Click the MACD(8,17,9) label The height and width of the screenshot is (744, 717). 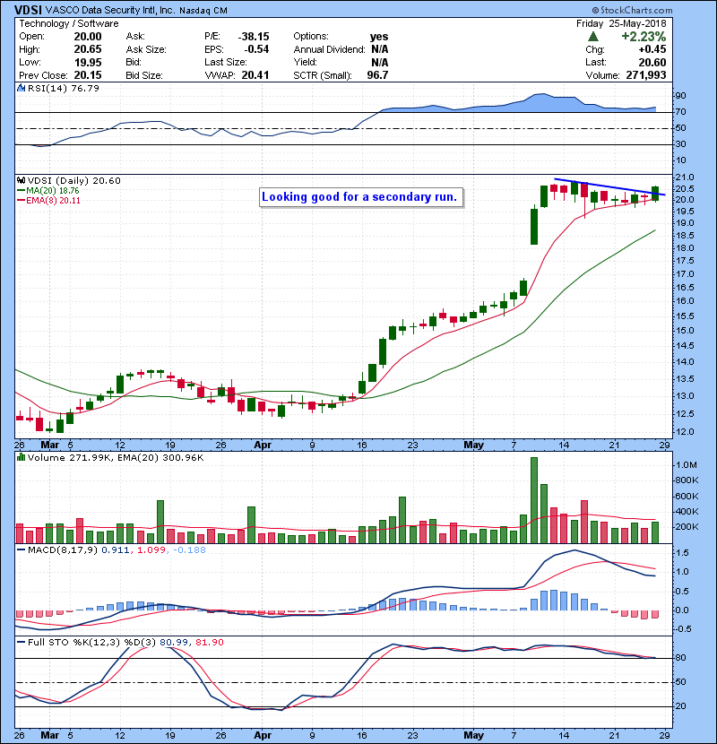pos(64,550)
